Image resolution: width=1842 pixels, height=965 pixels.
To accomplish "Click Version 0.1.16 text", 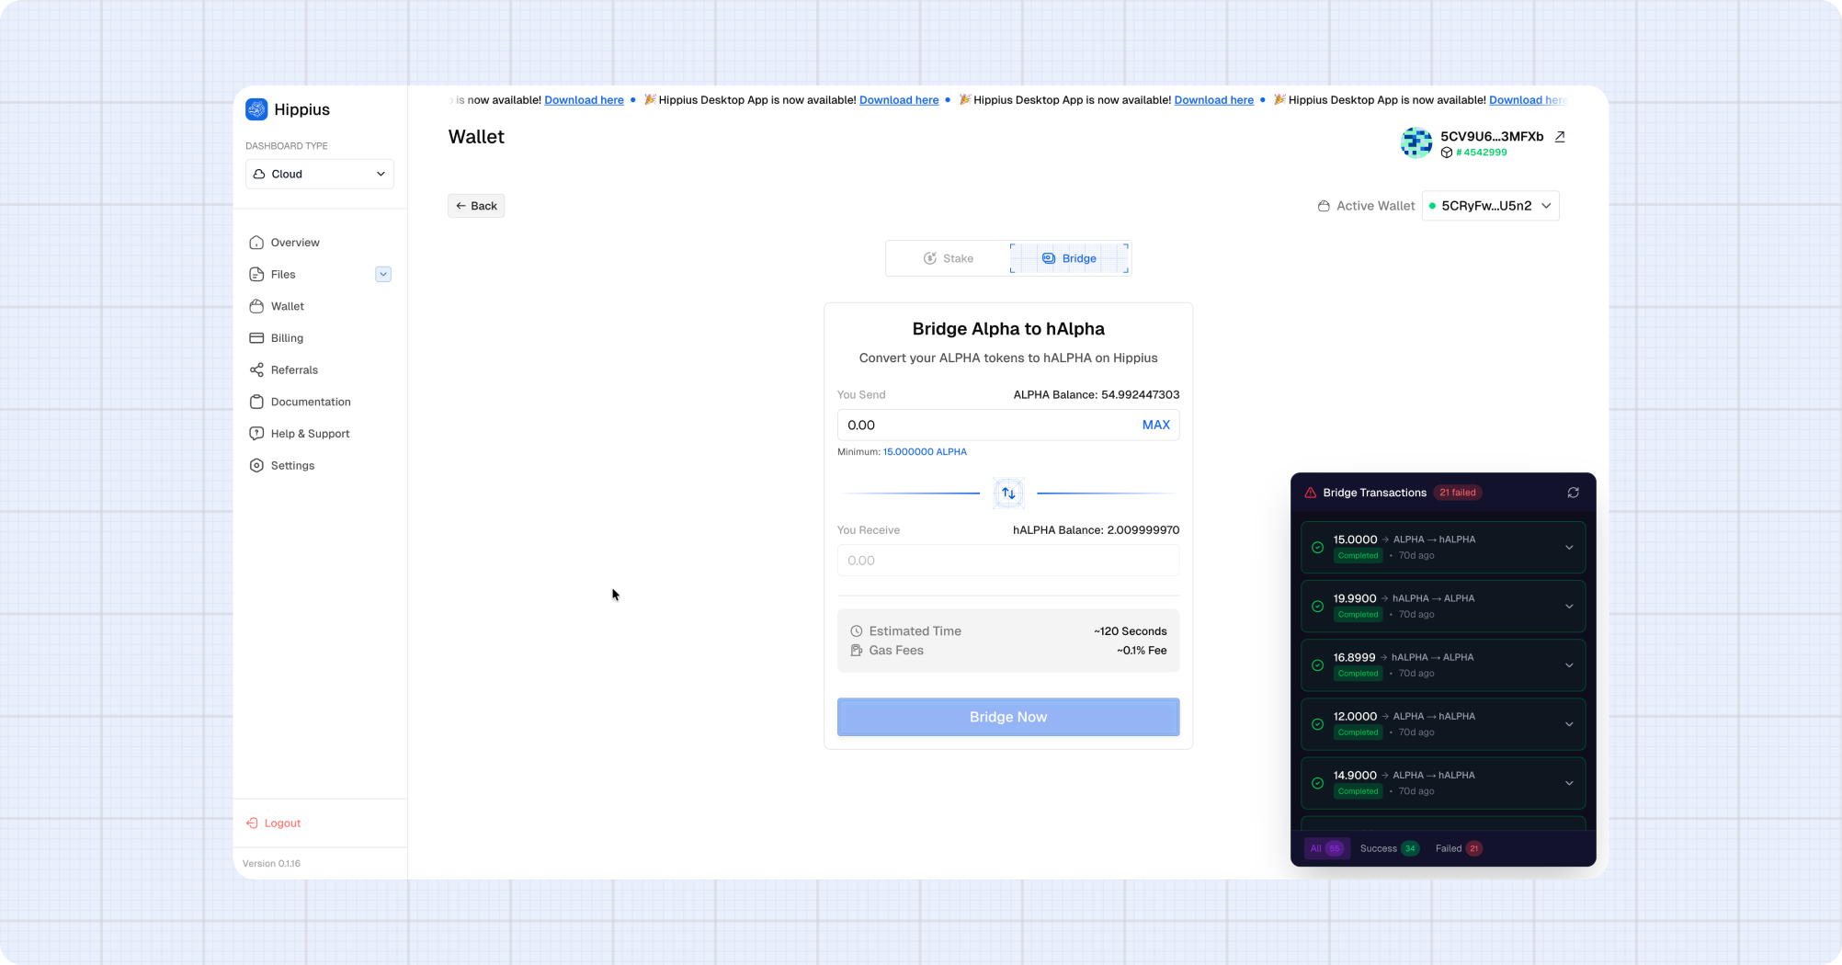I will [x=271, y=864].
